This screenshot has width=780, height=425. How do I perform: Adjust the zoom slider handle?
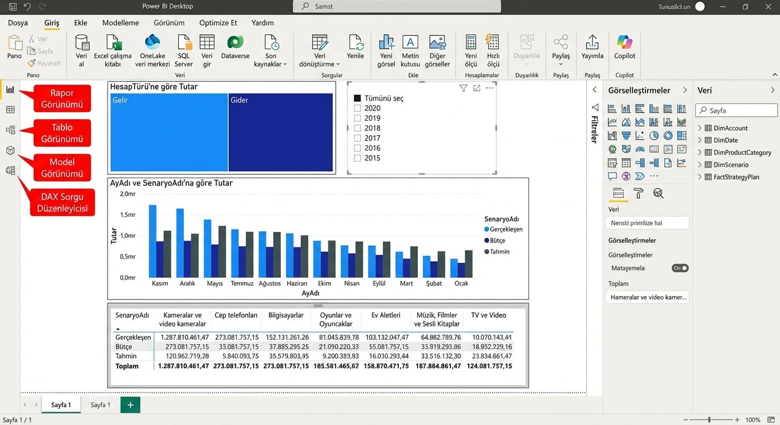pos(709,420)
